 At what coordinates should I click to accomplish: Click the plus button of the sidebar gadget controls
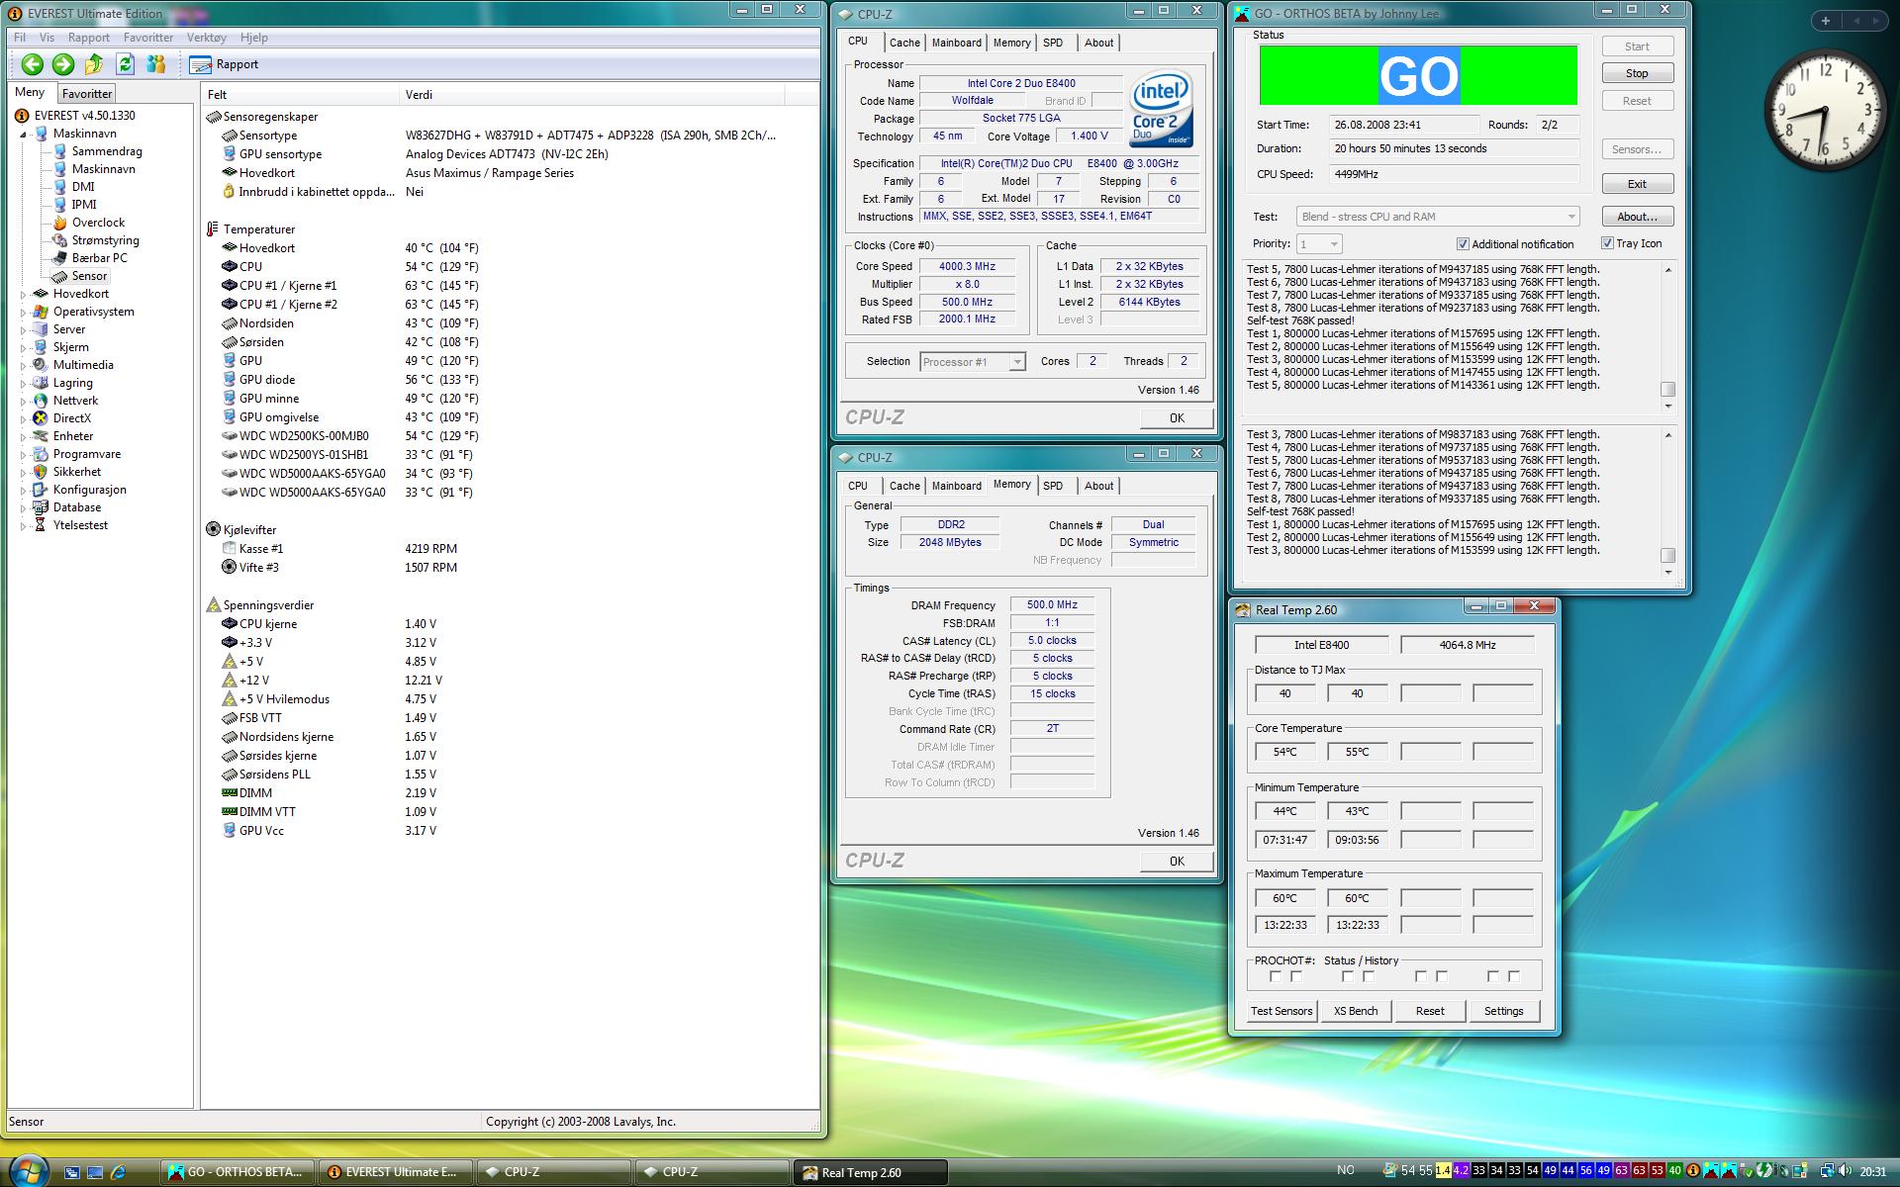click(1825, 21)
